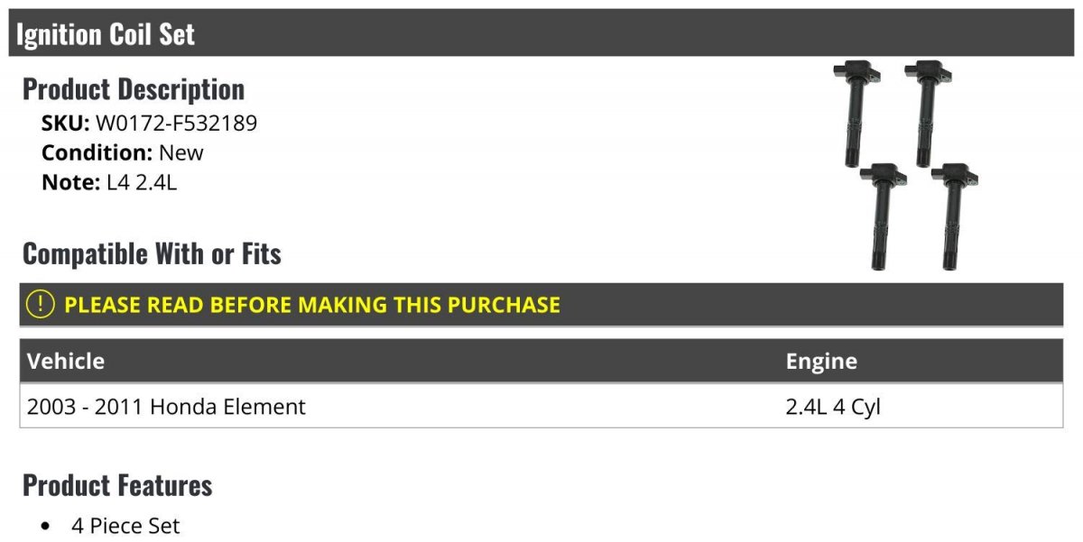Image resolution: width=1083 pixels, height=542 pixels.
Task: Click the Condition: New text
Action: [x=123, y=152]
